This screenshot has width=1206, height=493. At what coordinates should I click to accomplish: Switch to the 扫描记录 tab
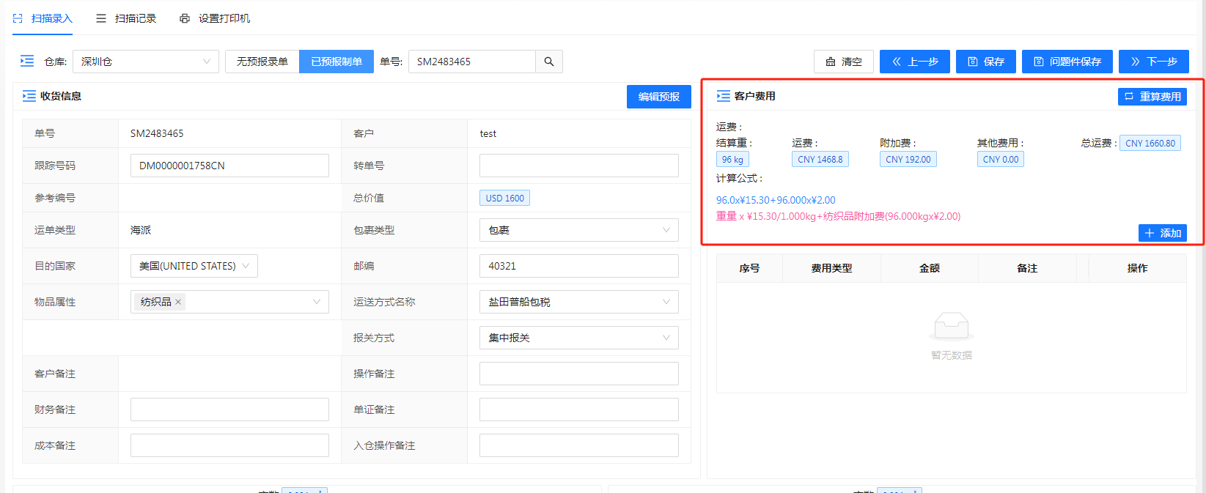pyautogui.click(x=126, y=18)
